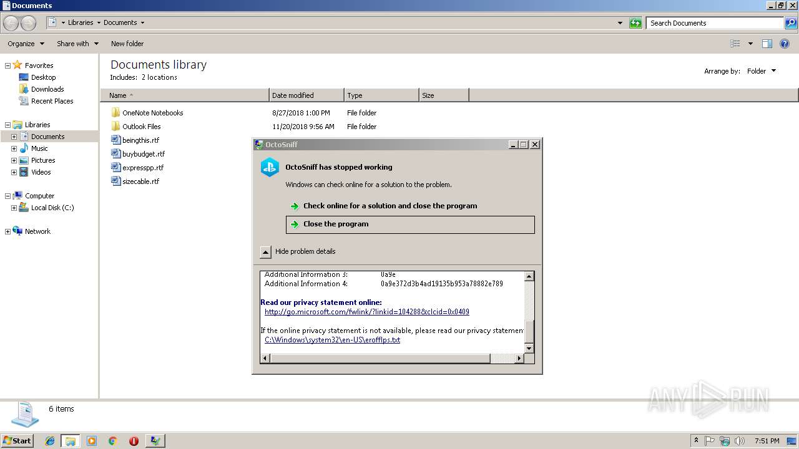
Task: Select Recent Places in Favorites
Action: click(x=52, y=101)
